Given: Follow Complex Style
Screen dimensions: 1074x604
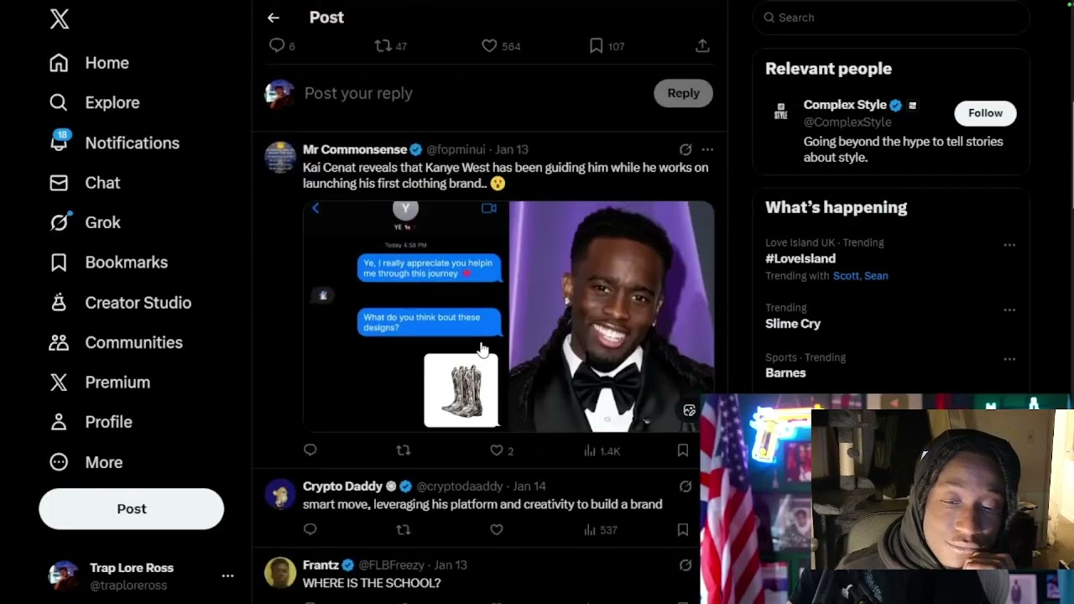Looking at the screenshot, I should point(985,113).
